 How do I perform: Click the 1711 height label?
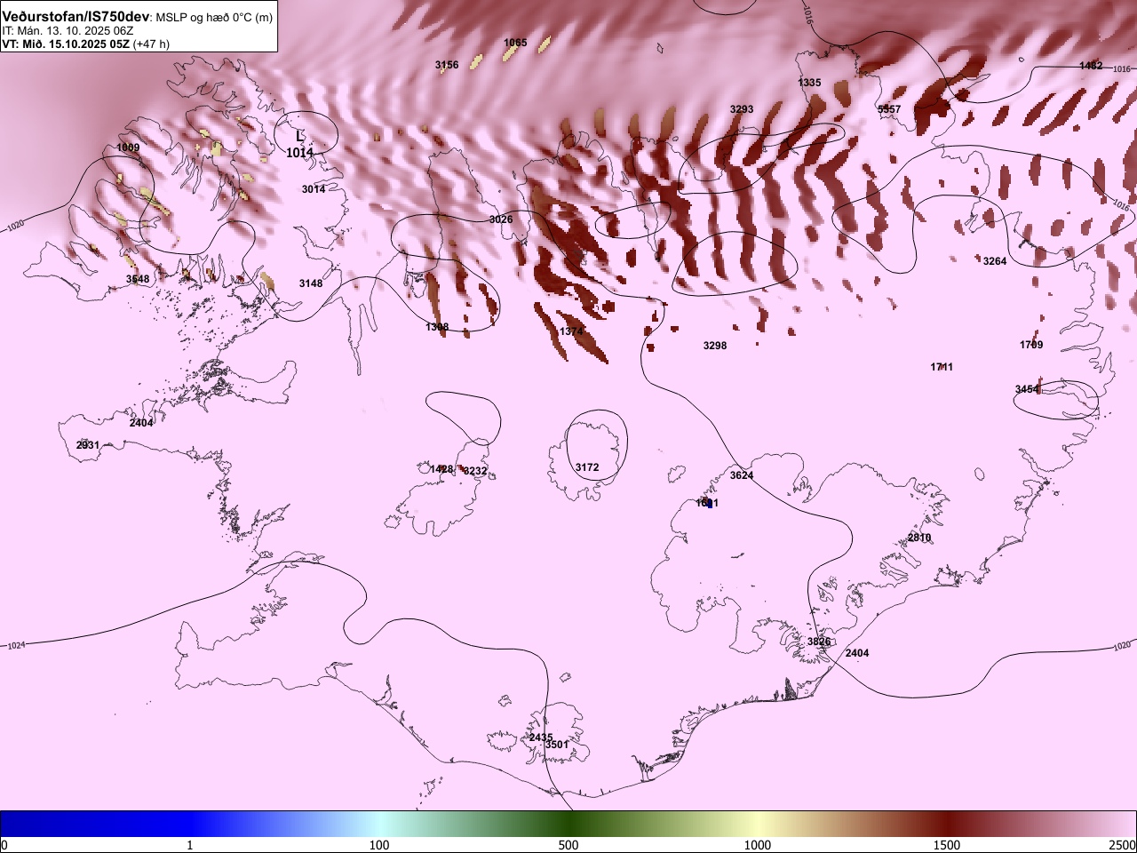pyautogui.click(x=942, y=367)
